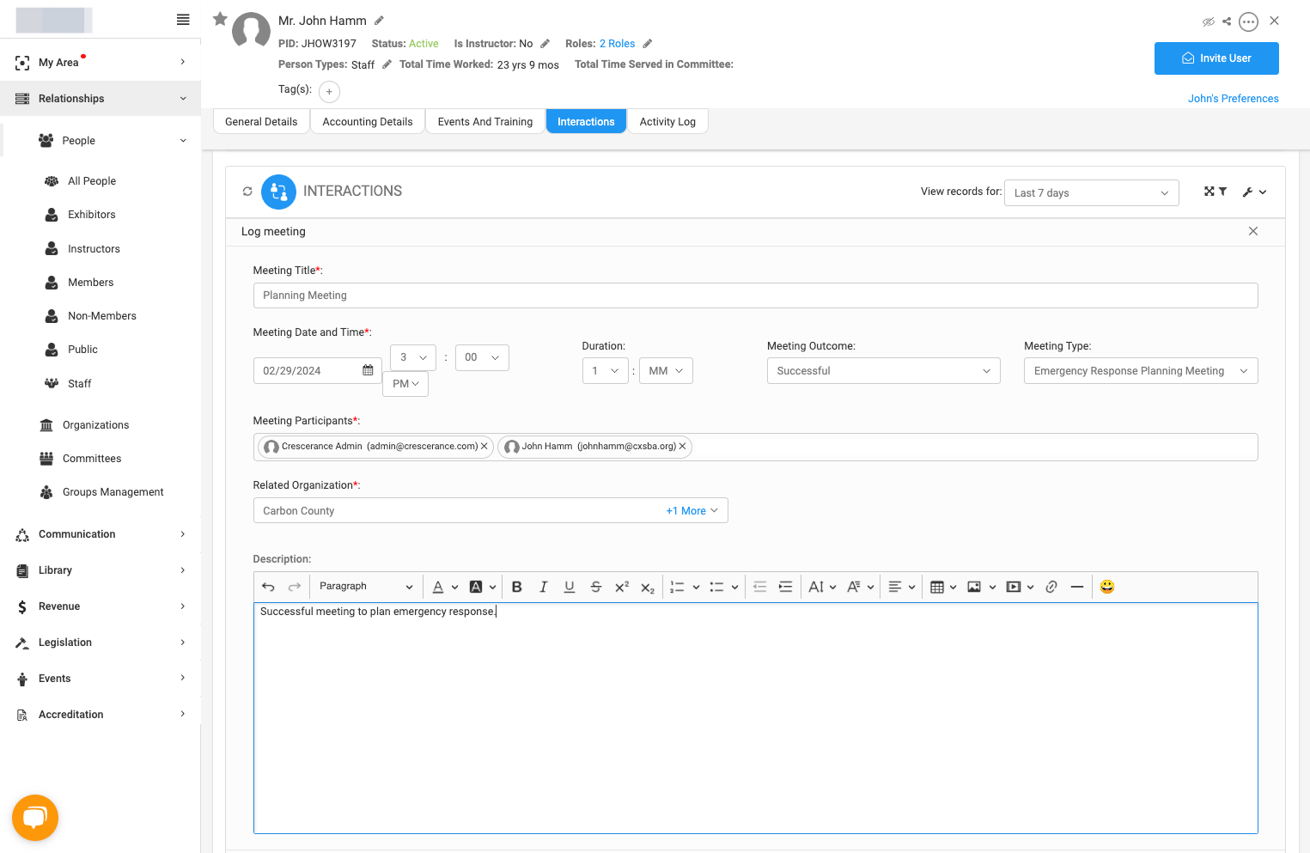Image resolution: width=1310 pixels, height=853 pixels.
Task: Open the calendar date picker
Action: coord(368,370)
